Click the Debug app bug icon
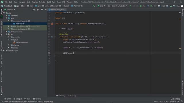The image size is (184, 103). (x=141, y=6)
